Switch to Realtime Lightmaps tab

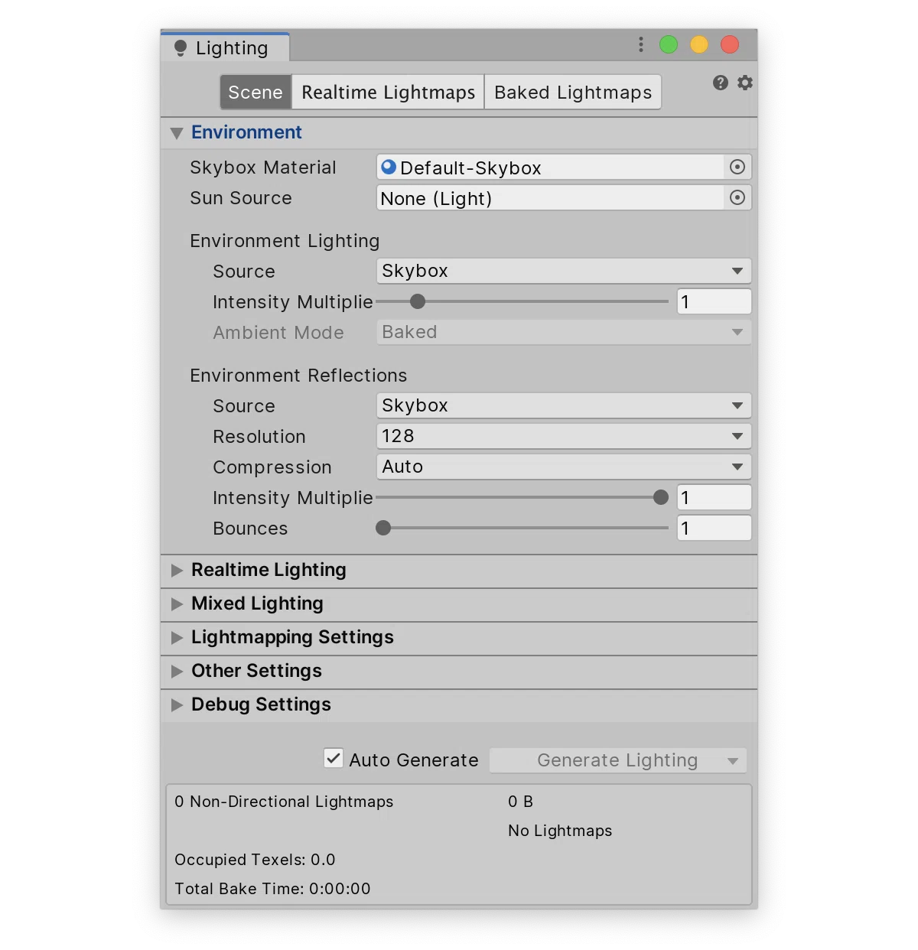(x=388, y=92)
